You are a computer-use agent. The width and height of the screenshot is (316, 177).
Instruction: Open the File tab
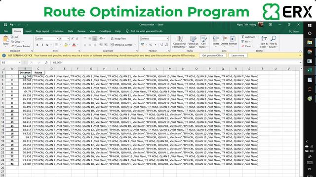pos(6,31)
